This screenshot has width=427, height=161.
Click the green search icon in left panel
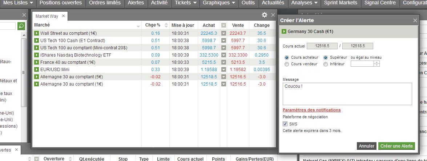coord(21,26)
